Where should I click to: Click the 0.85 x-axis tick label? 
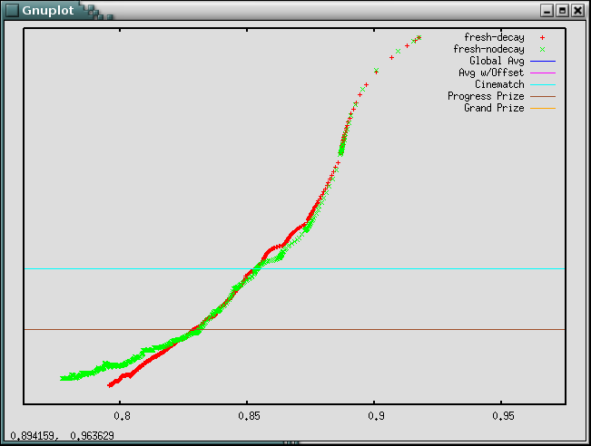[x=248, y=416]
